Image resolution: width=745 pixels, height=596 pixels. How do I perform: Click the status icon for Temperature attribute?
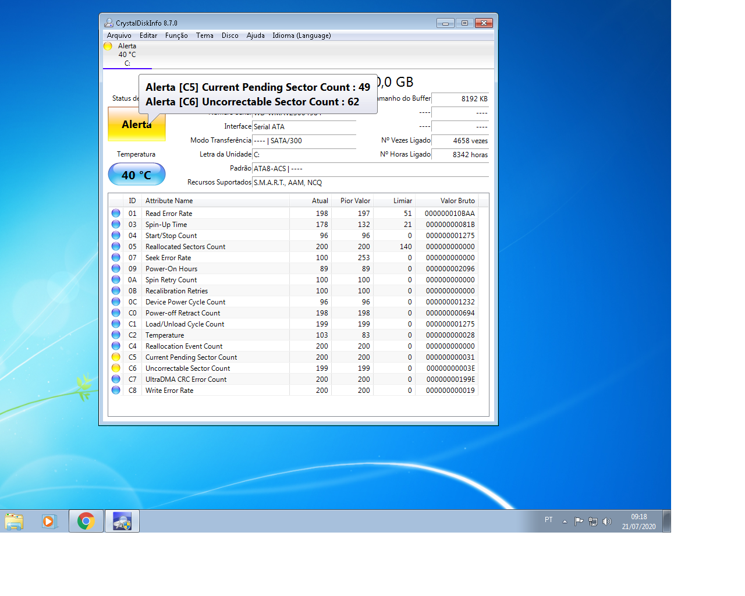point(116,335)
